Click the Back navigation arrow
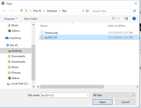Viewport: 141px width, 108px height. tap(4, 11)
